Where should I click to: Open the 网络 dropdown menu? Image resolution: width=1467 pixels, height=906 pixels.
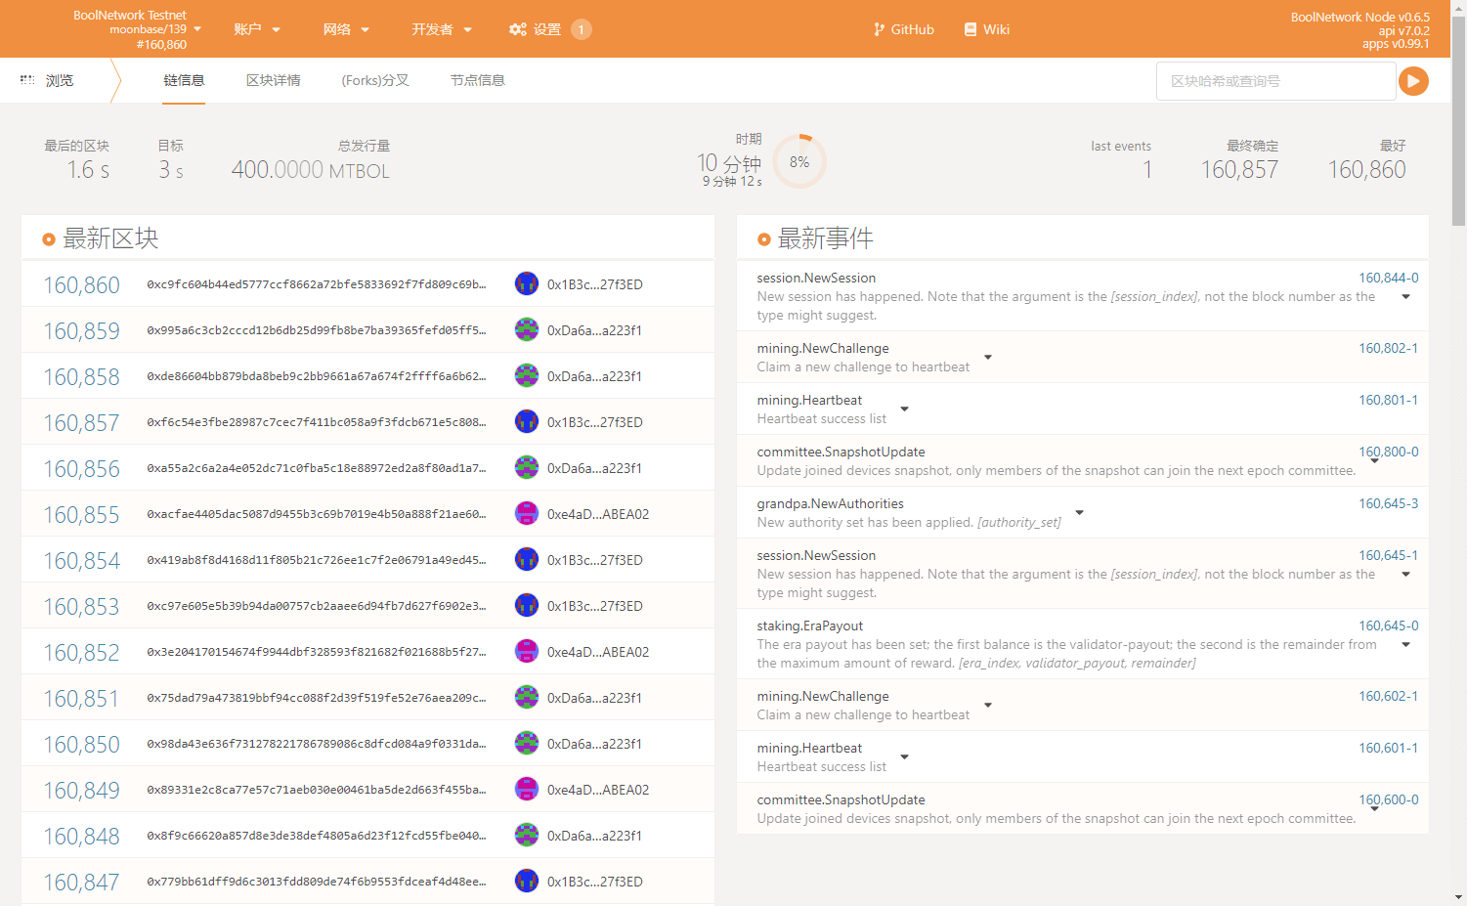pos(346,29)
